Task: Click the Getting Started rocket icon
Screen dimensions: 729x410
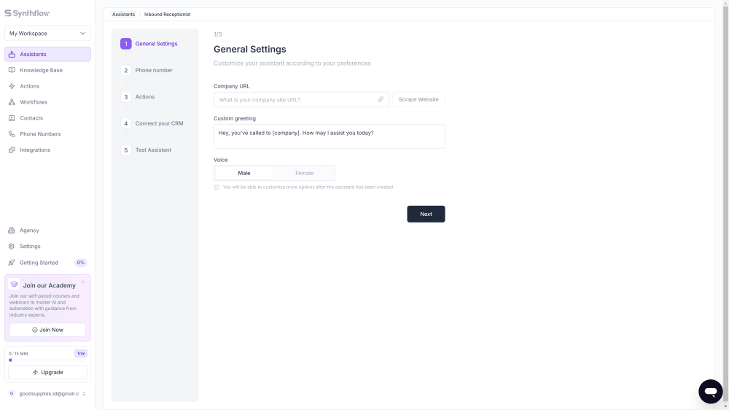Action: (12, 263)
